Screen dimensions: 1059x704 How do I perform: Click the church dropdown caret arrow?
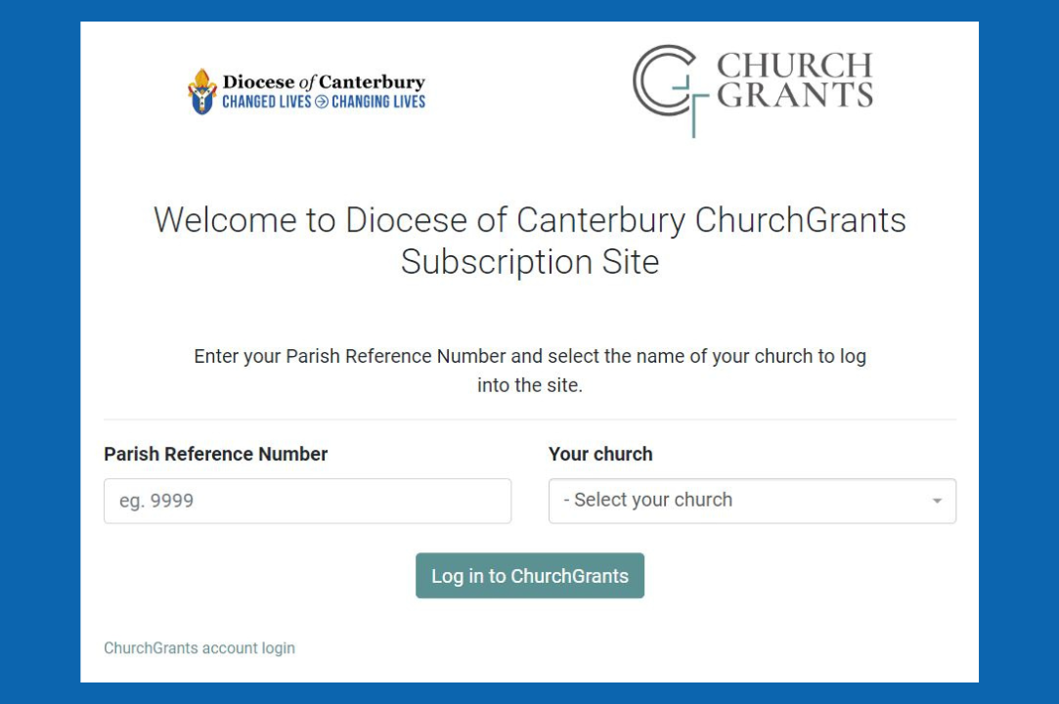(937, 501)
